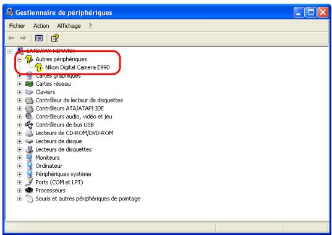This screenshot has height=235, width=332.
Task: Click the Properties toolbar icon with question mark
Action: coord(55,38)
